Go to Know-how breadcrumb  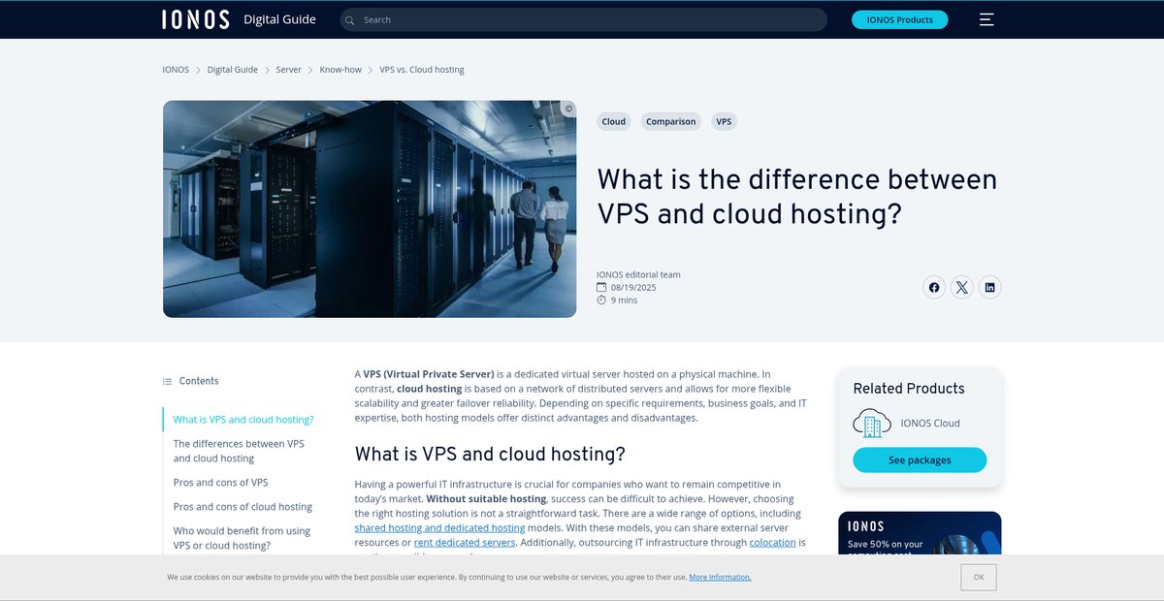pyautogui.click(x=340, y=70)
